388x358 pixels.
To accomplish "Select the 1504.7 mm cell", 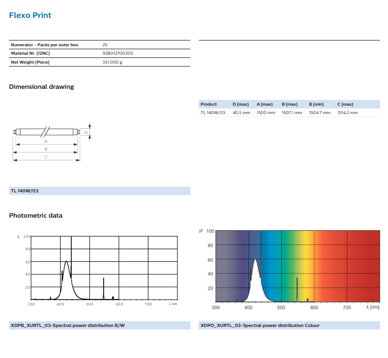I will pos(320,112).
